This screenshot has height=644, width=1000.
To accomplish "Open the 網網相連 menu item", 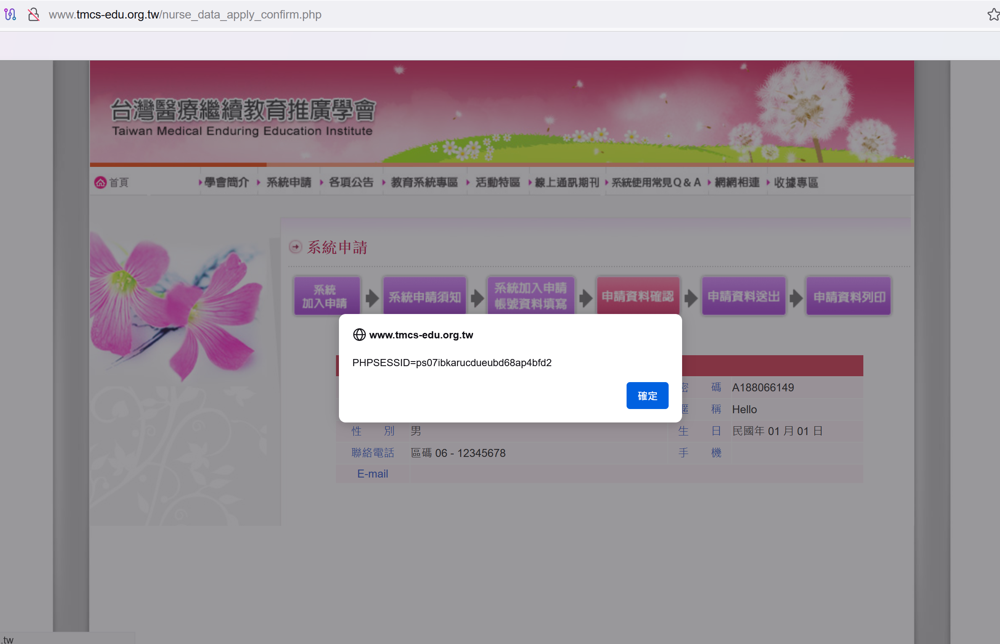I will [x=737, y=182].
